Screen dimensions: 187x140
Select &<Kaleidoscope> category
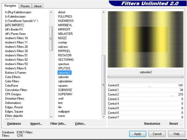[15, 17]
